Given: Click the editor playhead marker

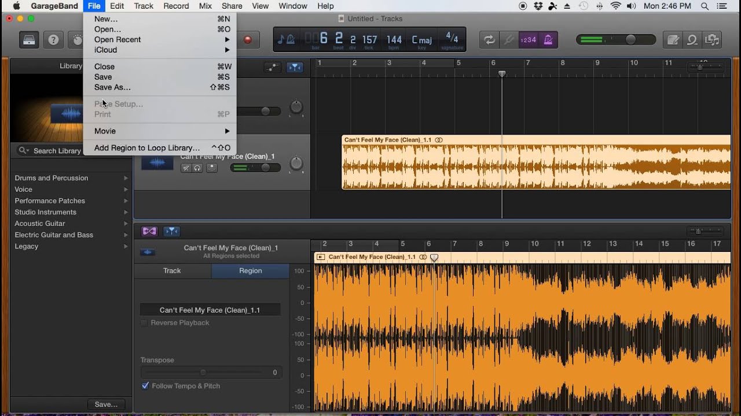Looking at the screenshot, I should [434, 258].
